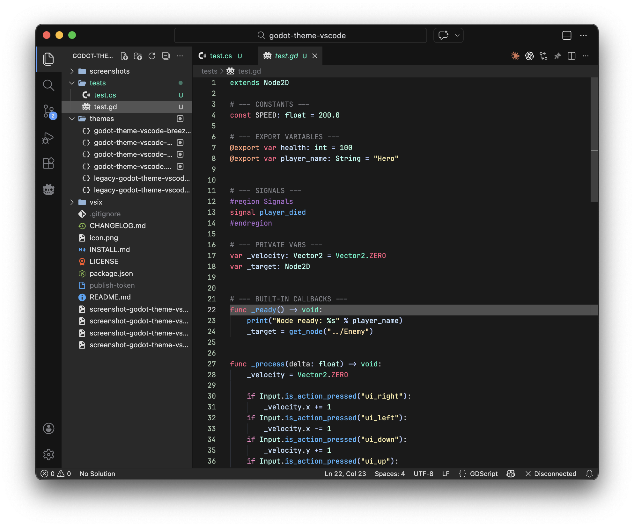
Task: Switch to the test.cs tab
Action: pos(221,56)
